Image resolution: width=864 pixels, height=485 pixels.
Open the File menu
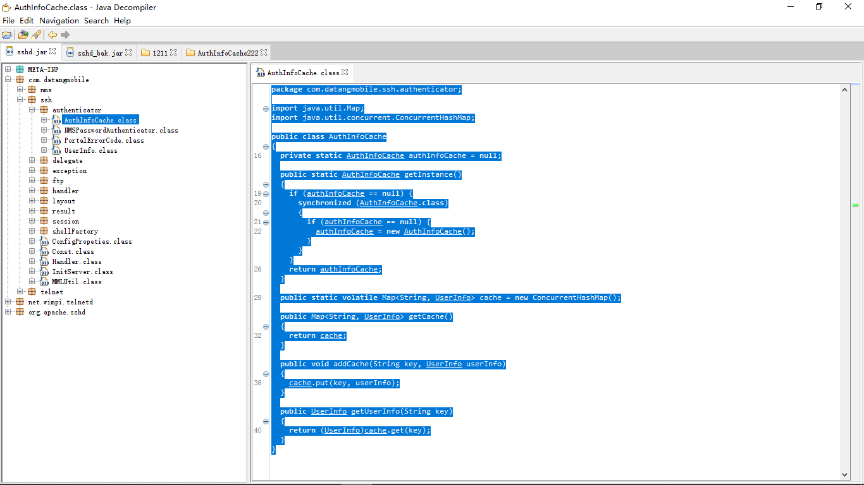pos(8,20)
